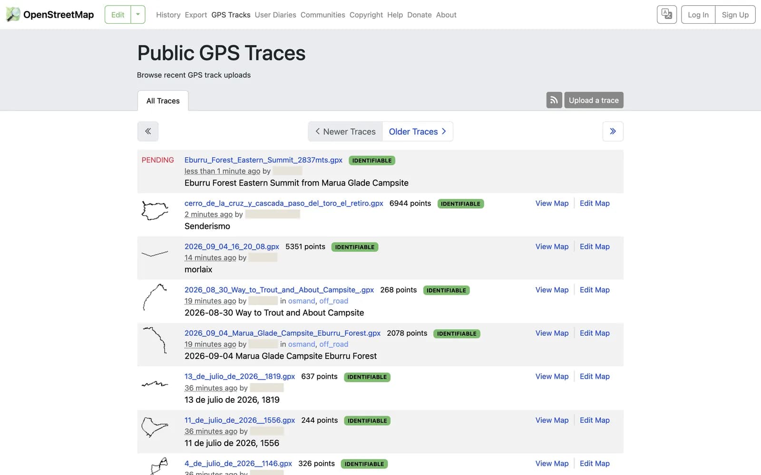
Task: Click '6944 points' count text
Action: tap(410, 203)
